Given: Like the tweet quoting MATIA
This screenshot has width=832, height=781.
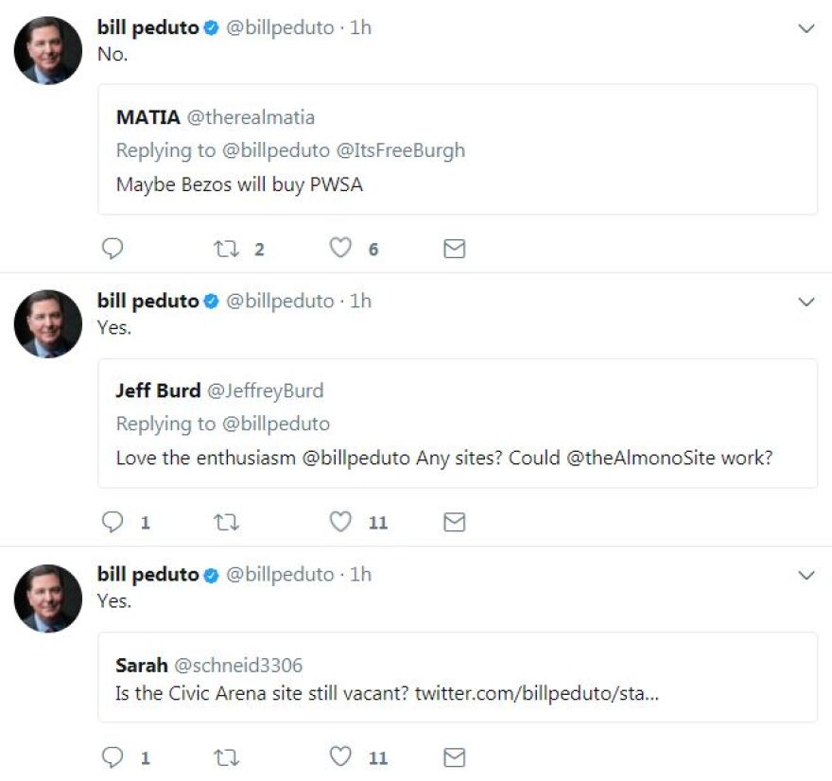Looking at the screenshot, I should tap(340, 249).
